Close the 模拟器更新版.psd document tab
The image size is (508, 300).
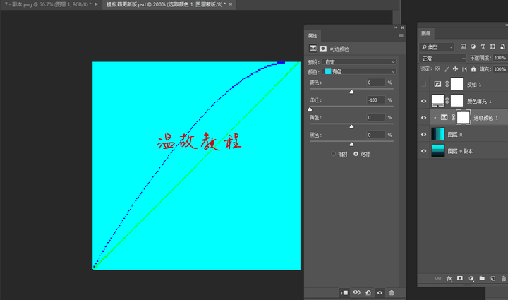[x=231, y=4]
